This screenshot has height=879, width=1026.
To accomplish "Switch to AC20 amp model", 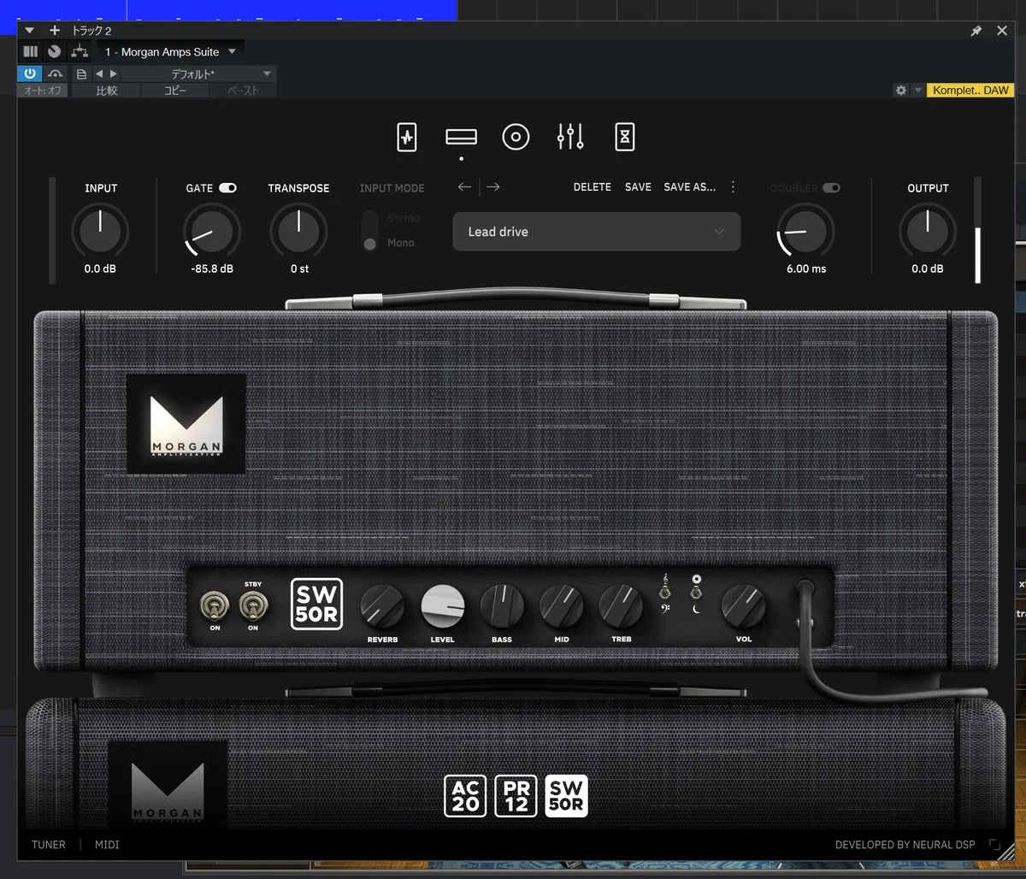I will pyautogui.click(x=466, y=796).
